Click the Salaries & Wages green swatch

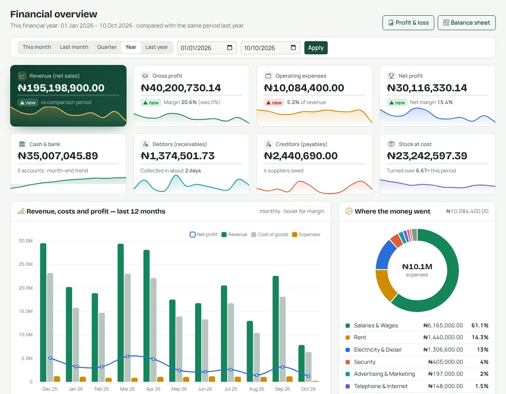click(x=348, y=326)
